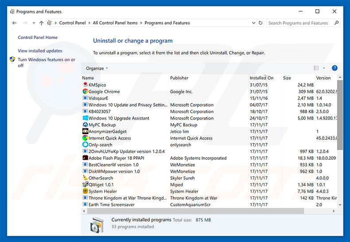Click the scroll right arrow of list
Viewport: 350px width, 242px height.
point(334,211)
